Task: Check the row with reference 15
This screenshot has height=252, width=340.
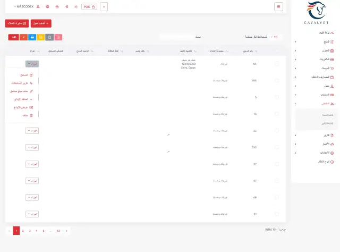Action: click(x=277, y=114)
